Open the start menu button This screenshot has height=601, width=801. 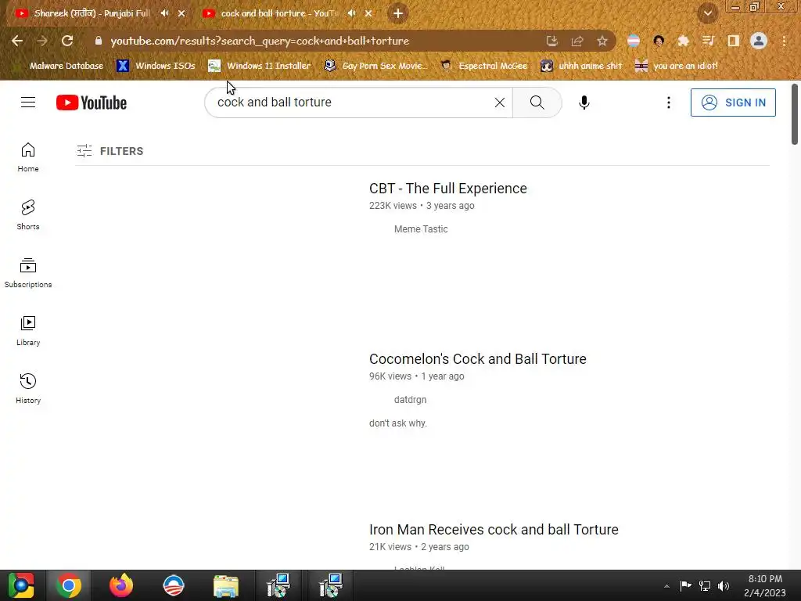pos(21,585)
